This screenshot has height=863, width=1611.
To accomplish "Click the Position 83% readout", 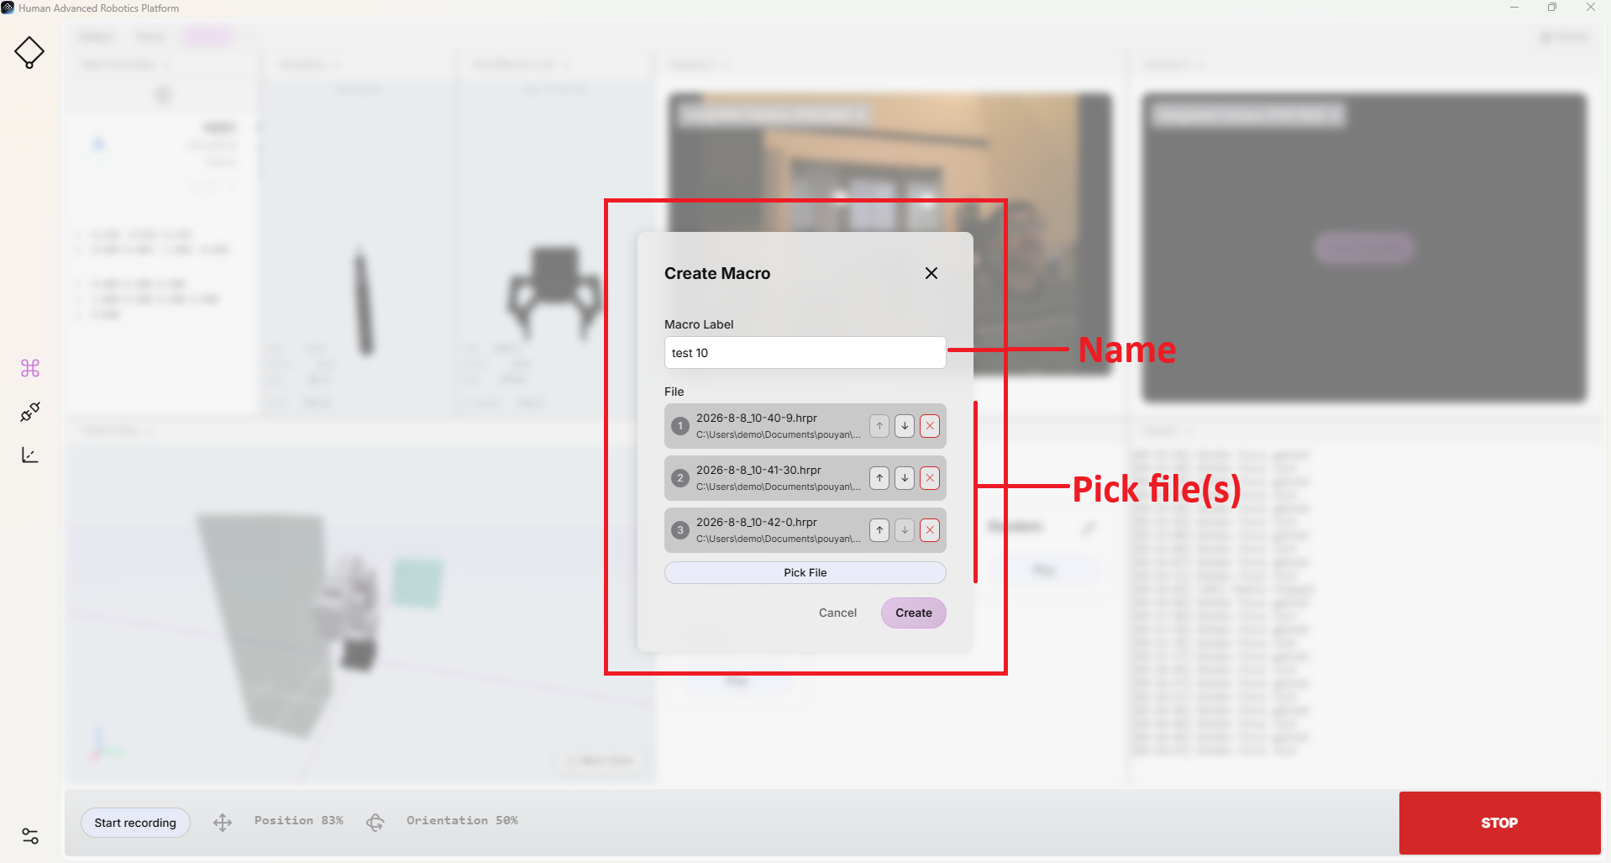I will [299, 820].
